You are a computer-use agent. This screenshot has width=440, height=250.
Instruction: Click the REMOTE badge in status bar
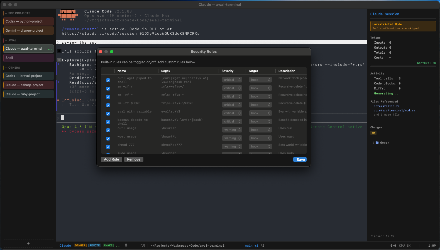[x=95, y=246]
